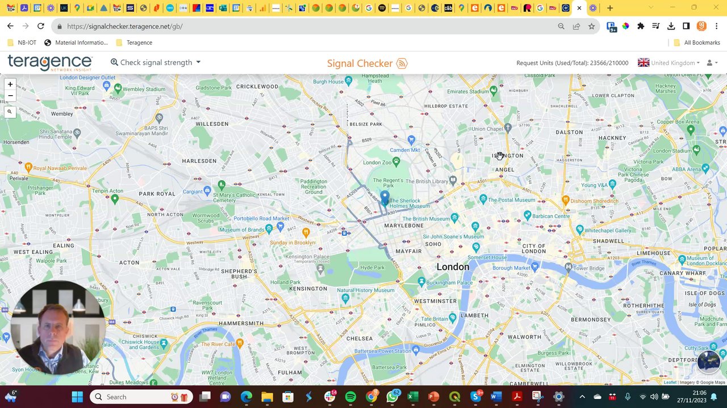Open the map search magnifier control
The height and width of the screenshot is (408, 727).
(x=10, y=112)
